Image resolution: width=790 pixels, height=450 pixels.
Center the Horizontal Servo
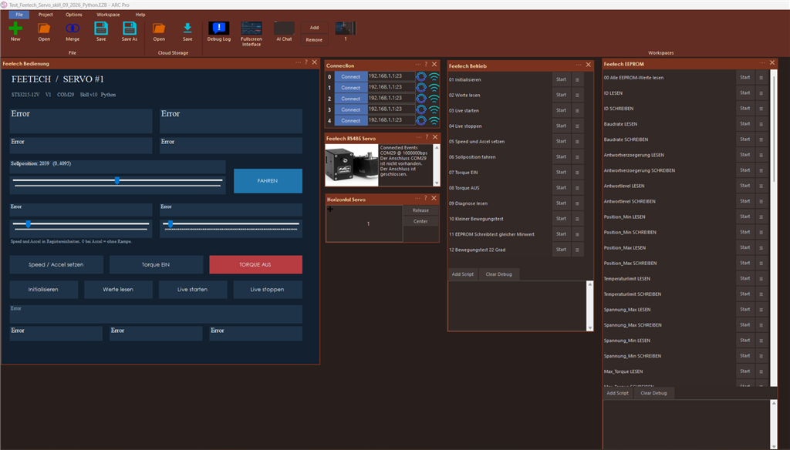[420, 221]
